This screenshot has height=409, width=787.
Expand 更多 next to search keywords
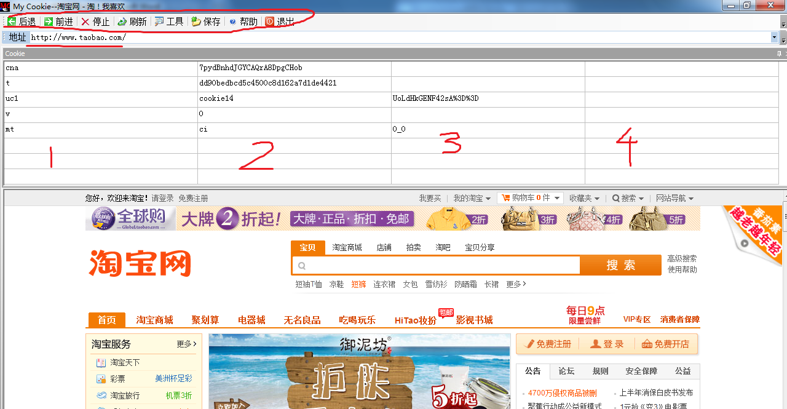516,284
